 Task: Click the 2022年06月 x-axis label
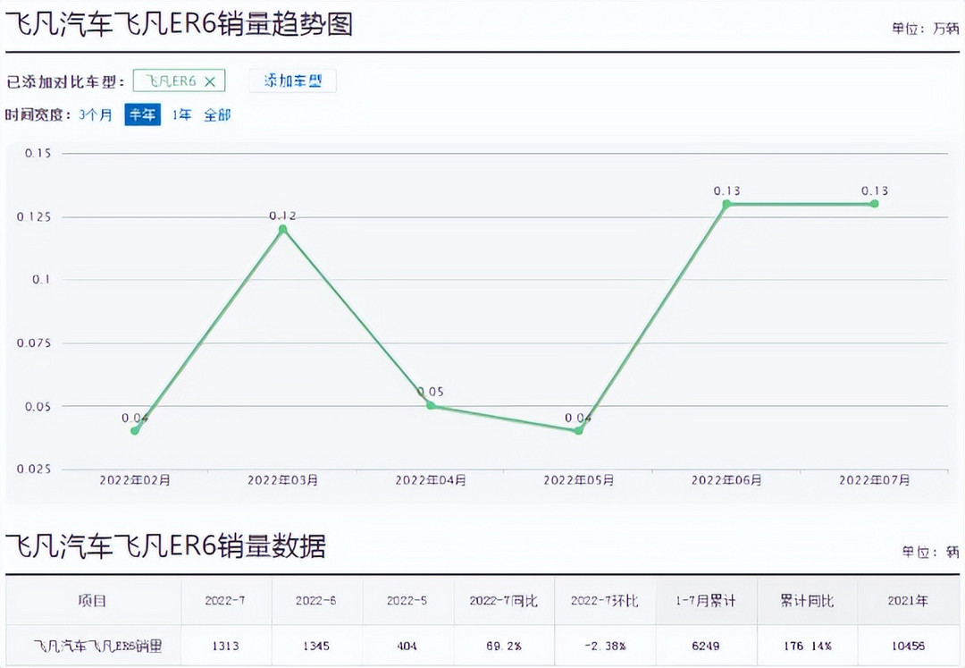726,480
